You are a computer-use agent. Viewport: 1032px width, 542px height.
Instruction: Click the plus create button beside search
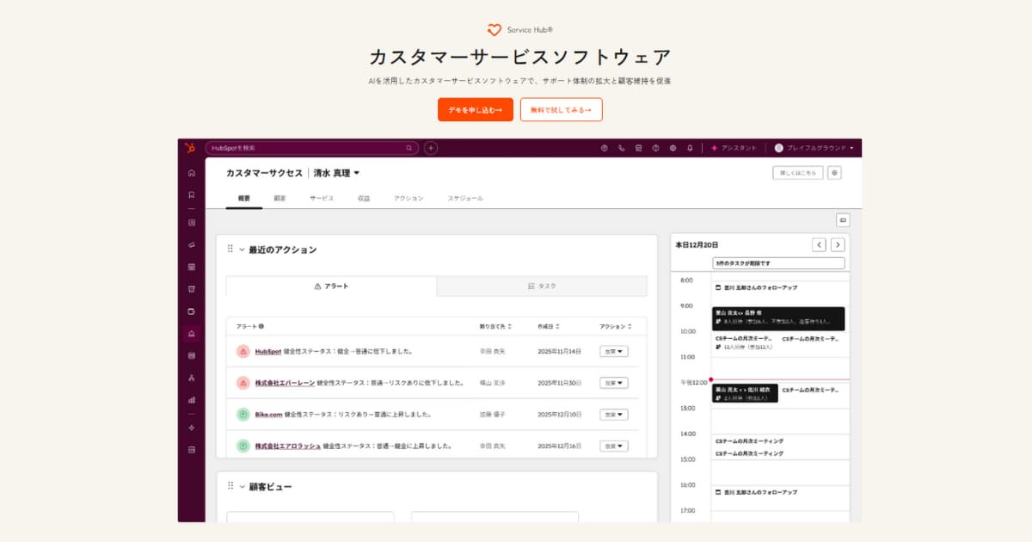(x=431, y=148)
